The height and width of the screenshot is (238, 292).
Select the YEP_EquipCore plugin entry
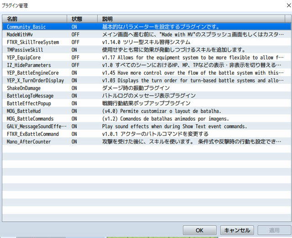pos(24,58)
